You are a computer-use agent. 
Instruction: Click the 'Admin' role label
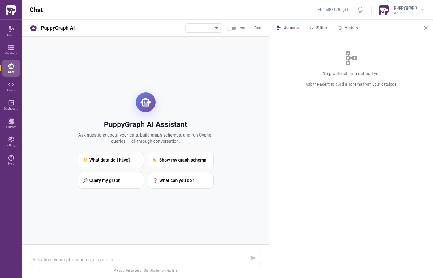(399, 13)
